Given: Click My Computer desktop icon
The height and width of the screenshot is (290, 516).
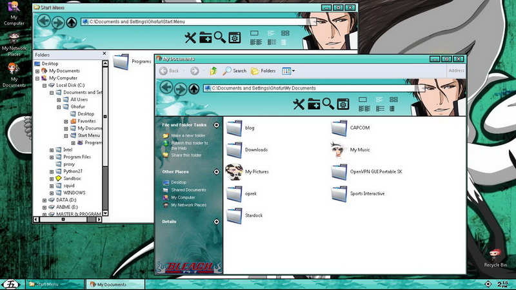Looking at the screenshot, I should tap(14, 13).
